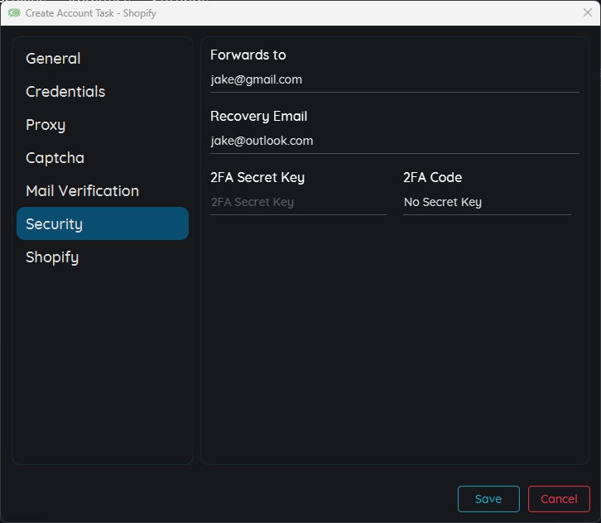Click the app logo icon in title bar
Viewport: 601px width, 523px height.
point(14,13)
